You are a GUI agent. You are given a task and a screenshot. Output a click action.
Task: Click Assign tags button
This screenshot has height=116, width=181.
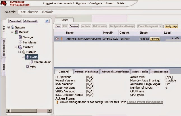coord(171,26)
